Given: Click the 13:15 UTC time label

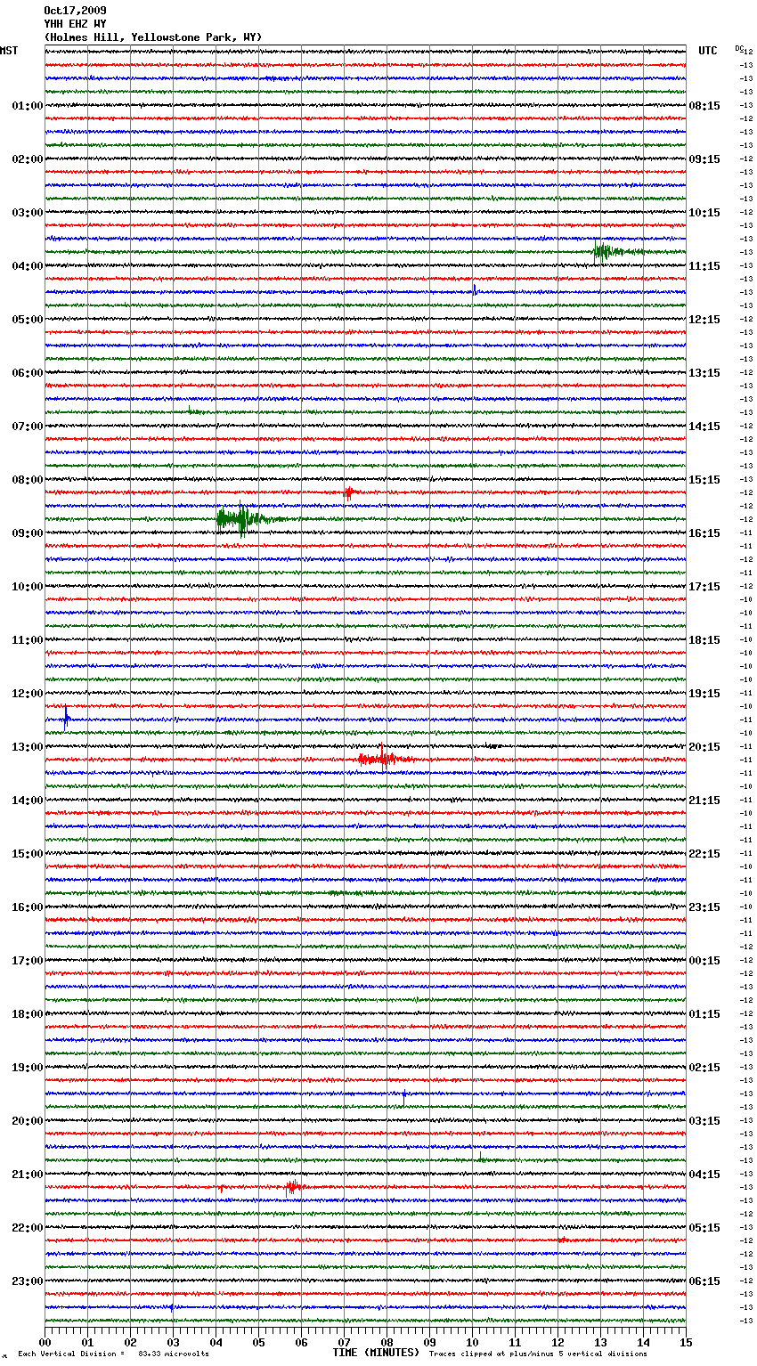Looking at the screenshot, I should pos(704,373).
